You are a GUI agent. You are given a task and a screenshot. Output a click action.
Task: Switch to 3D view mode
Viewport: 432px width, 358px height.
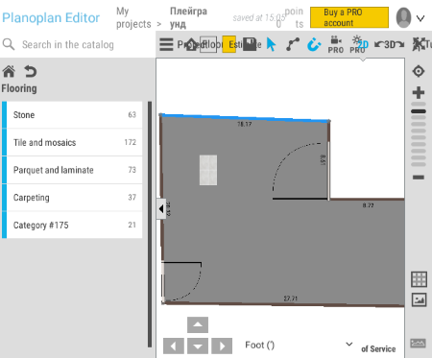click(390, 44)
